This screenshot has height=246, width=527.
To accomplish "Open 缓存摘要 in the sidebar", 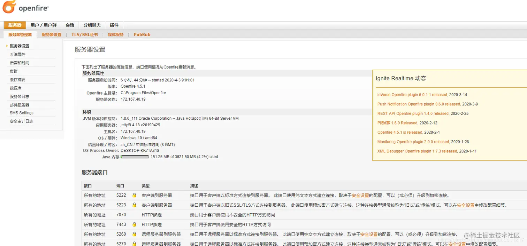I will coord(17,80).
